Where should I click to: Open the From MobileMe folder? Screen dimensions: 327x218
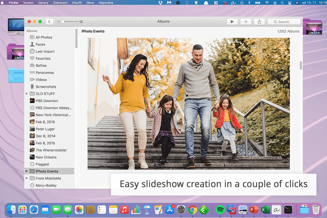49,178
